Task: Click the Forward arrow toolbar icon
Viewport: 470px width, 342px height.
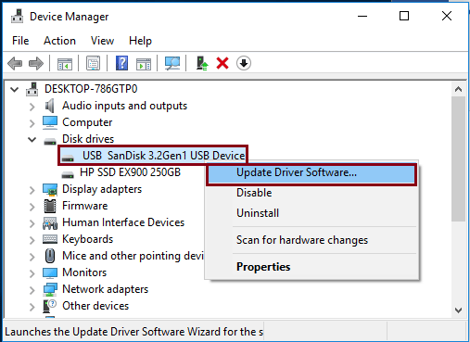Action: 36,63
